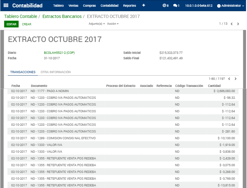Sort by the Cantidad column header
This screenshot has height=188, width=247.
tap(214, 86)
